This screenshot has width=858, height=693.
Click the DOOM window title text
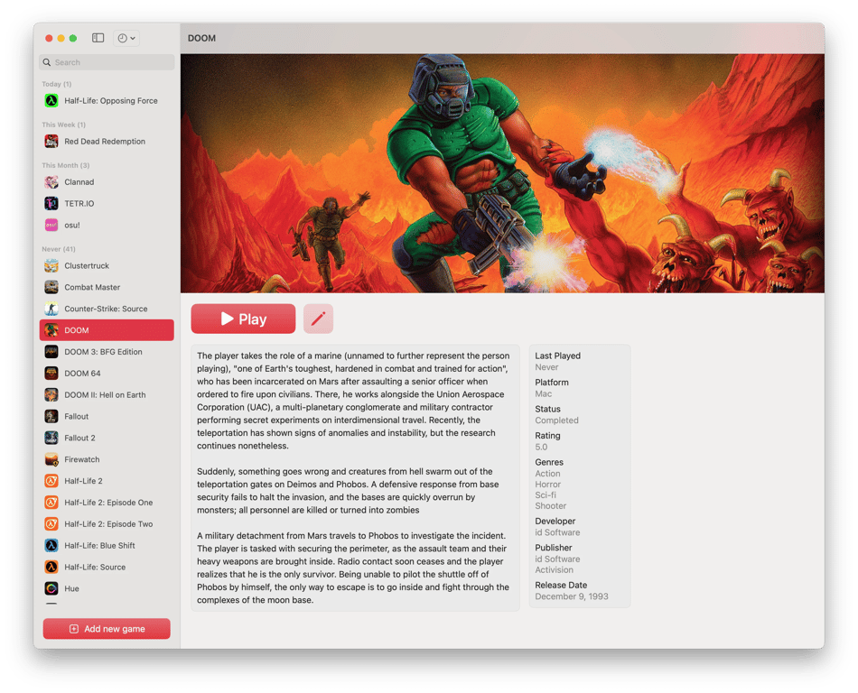(x=202, y=38)
